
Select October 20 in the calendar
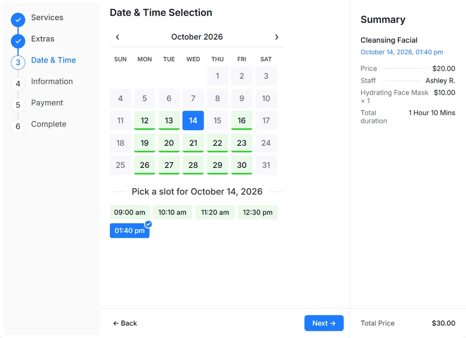tap(169, 143)
